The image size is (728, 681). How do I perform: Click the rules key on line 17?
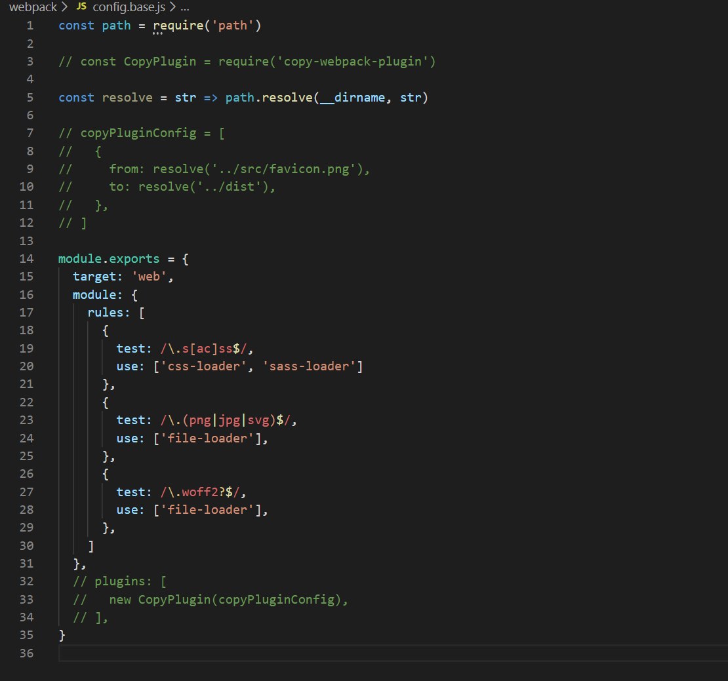pos(106,313)
